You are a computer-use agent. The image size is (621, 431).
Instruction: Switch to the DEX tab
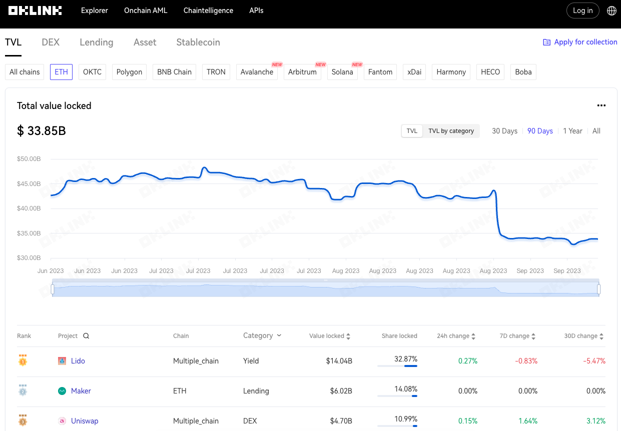(x=51, y=42)
